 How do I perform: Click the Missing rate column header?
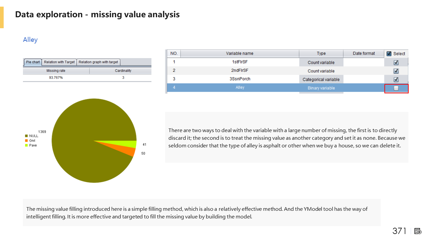(x=56, y=71)
